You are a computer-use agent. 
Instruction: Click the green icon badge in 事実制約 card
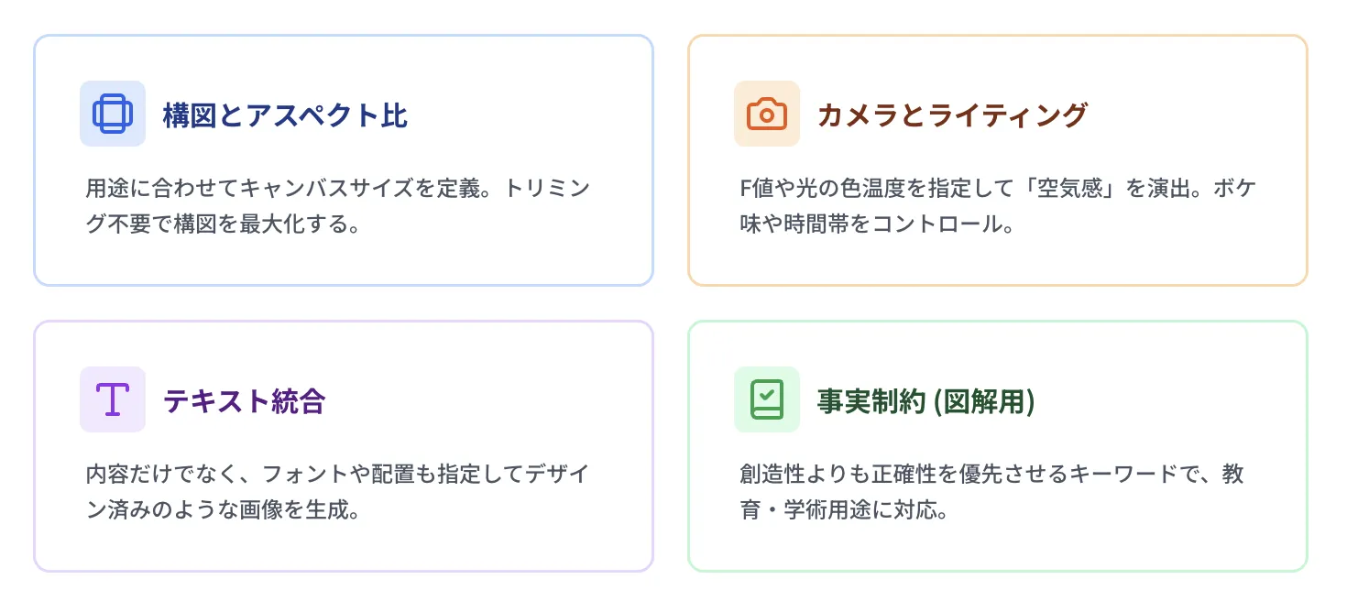click(766, 399)
